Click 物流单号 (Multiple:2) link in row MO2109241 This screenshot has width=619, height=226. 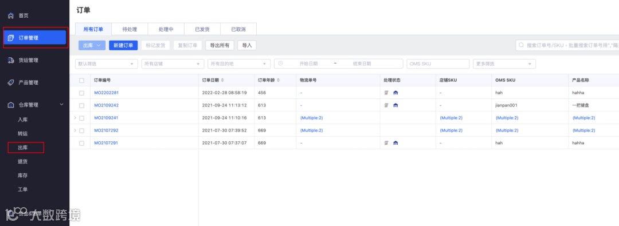pyautogui.click(x=311, y=118)
